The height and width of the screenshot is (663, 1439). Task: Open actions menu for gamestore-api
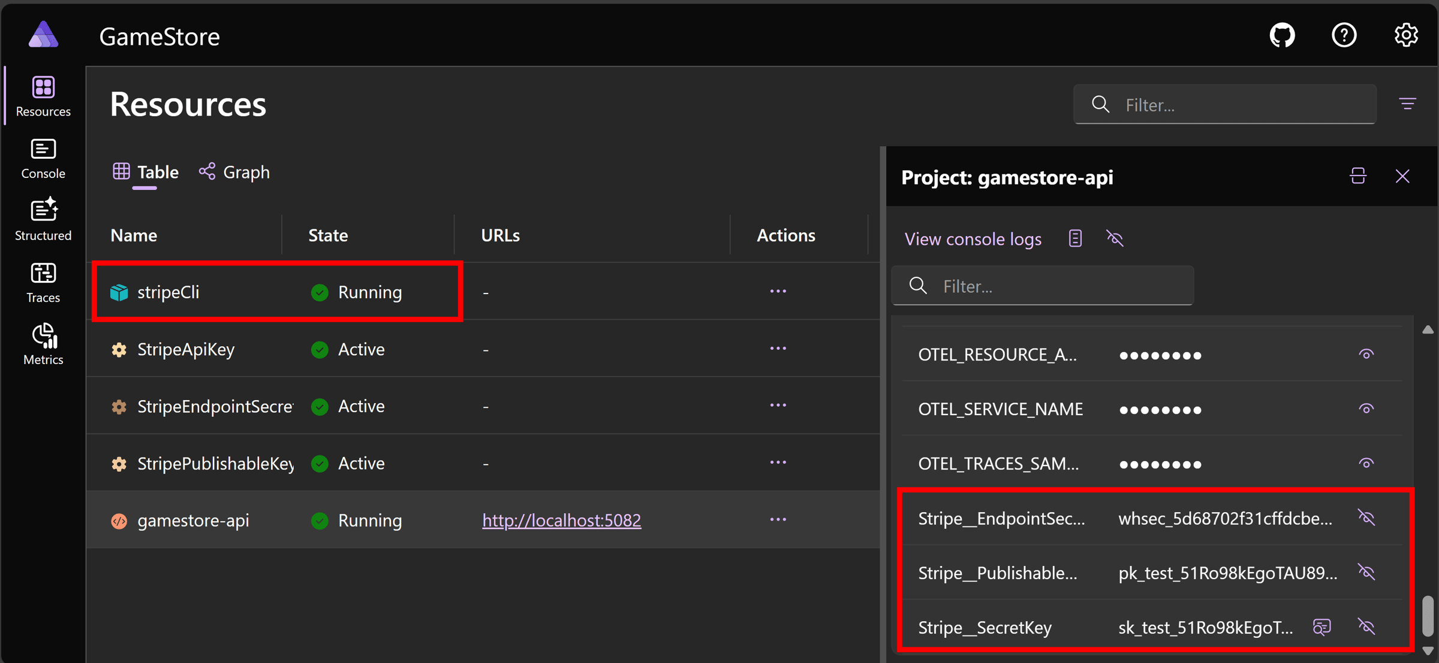pyautogui.click(x=778, y=519)
